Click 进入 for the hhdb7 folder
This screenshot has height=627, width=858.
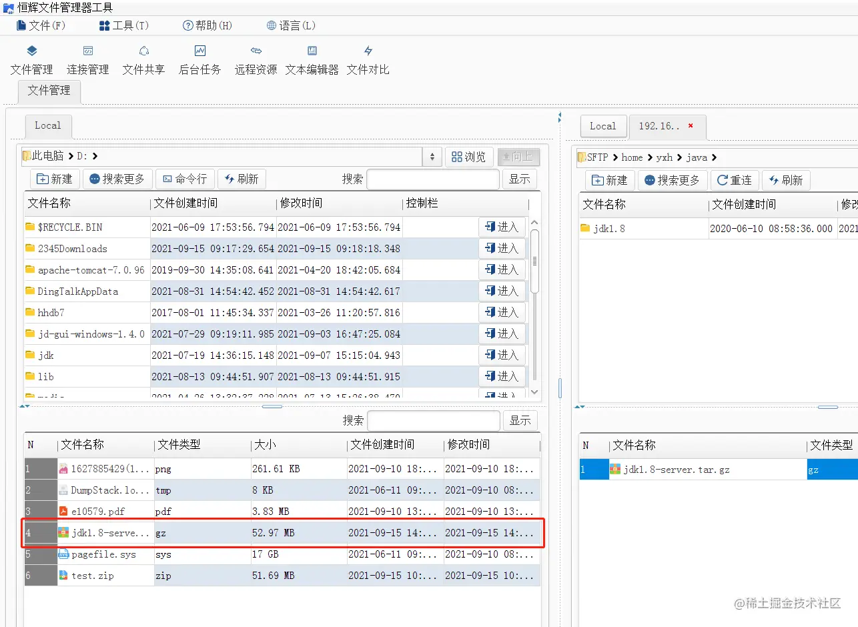click(502, 312)
